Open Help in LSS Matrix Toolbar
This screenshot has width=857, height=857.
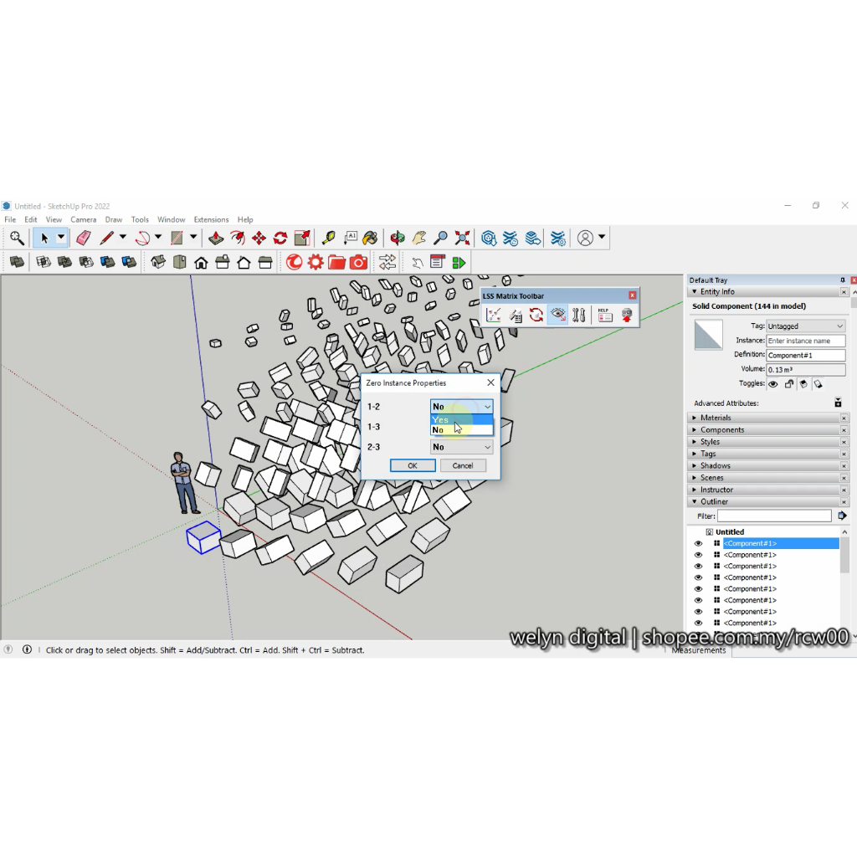pyautogui.click(x=604, y=315)
